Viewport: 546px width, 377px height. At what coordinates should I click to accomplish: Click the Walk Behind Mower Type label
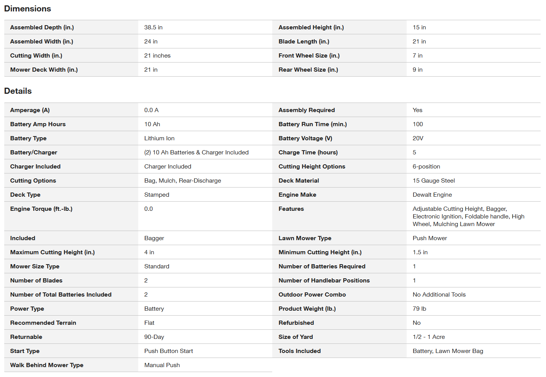click(x=47, y=365)
